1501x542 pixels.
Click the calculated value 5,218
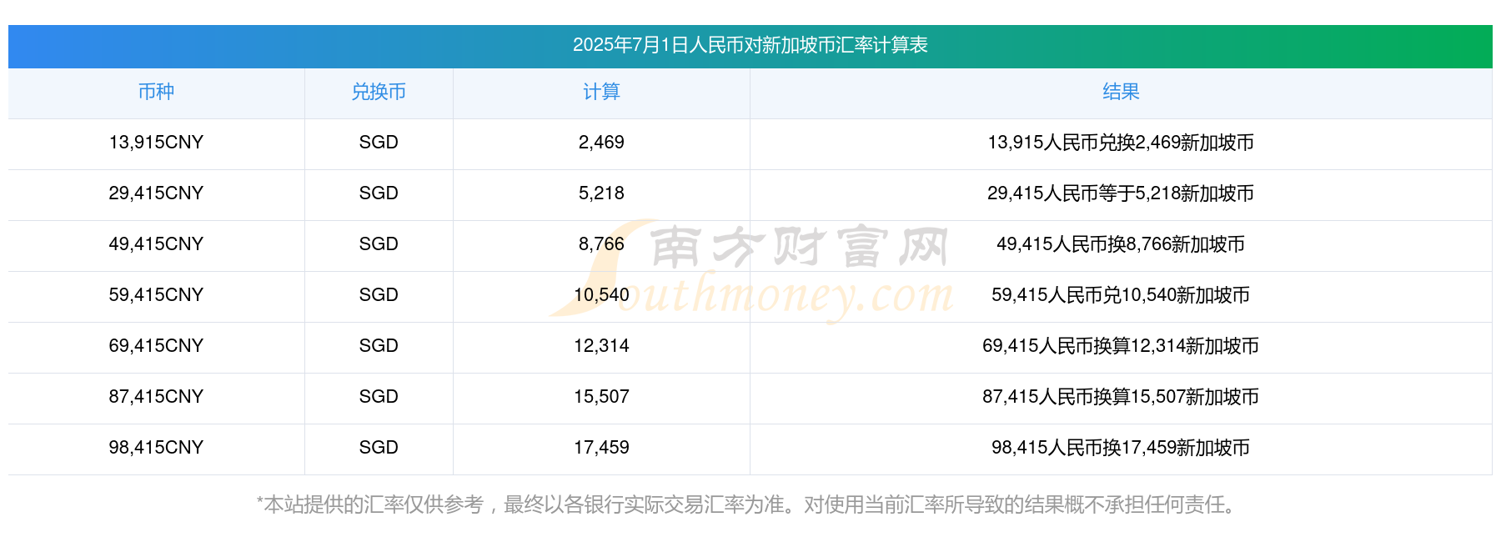[x=601, y=193]
